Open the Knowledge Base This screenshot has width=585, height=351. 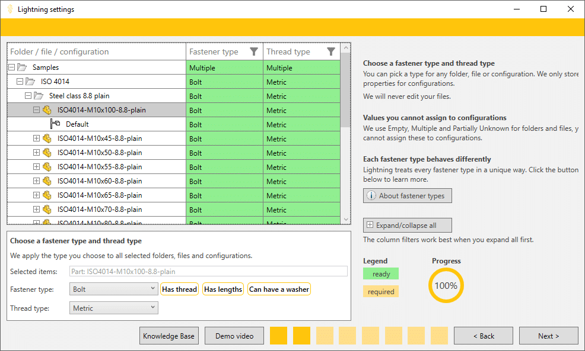point(169,336)
